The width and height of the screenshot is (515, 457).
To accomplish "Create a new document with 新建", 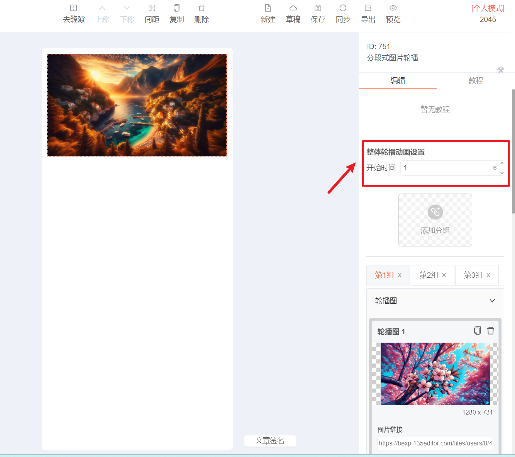I will coord(268,8).
